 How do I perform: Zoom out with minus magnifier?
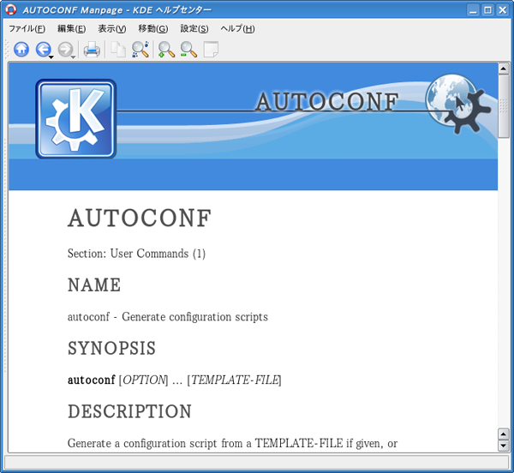tap(188, 50)
